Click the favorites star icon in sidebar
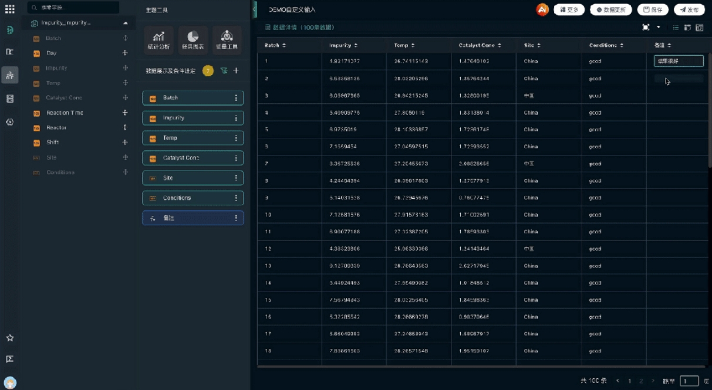The image size is (712, 390). (x=9, y=338)
